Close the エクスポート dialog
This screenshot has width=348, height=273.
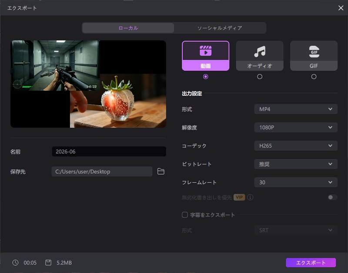pos(341,8)
